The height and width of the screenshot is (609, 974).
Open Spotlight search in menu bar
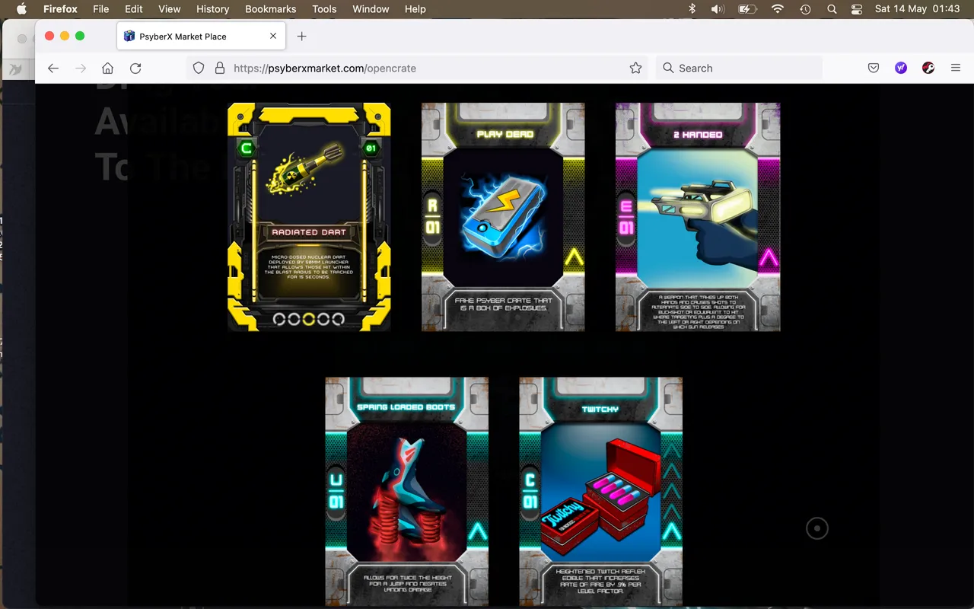click(x=832, y=9)
